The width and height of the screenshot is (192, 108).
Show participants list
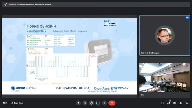point(169,103)
